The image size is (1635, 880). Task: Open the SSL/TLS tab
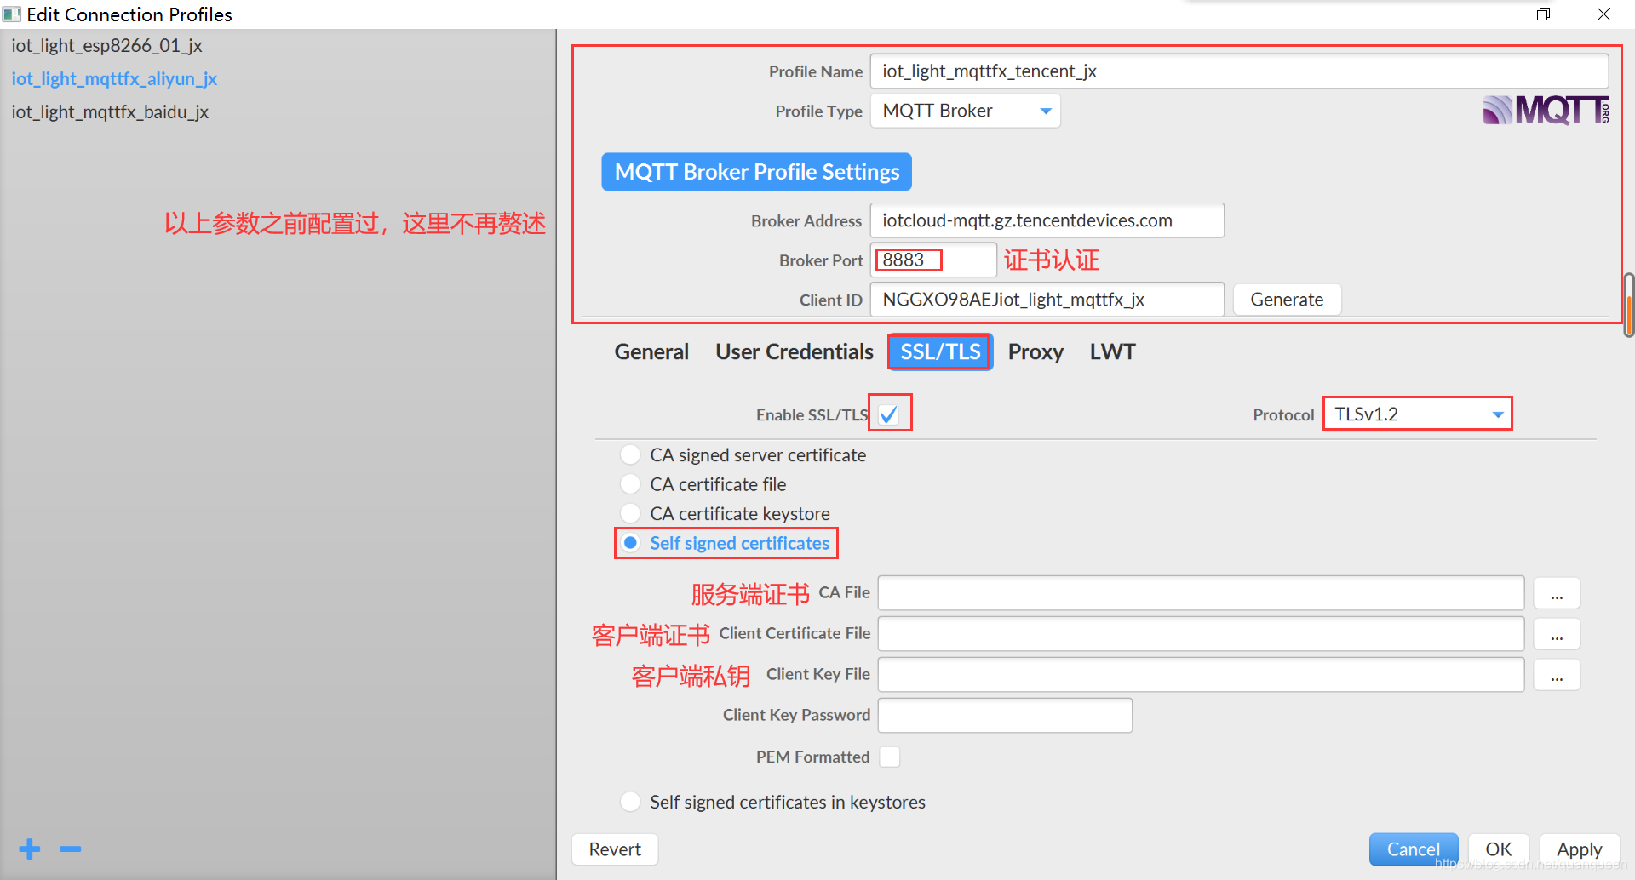pos(940,351)
